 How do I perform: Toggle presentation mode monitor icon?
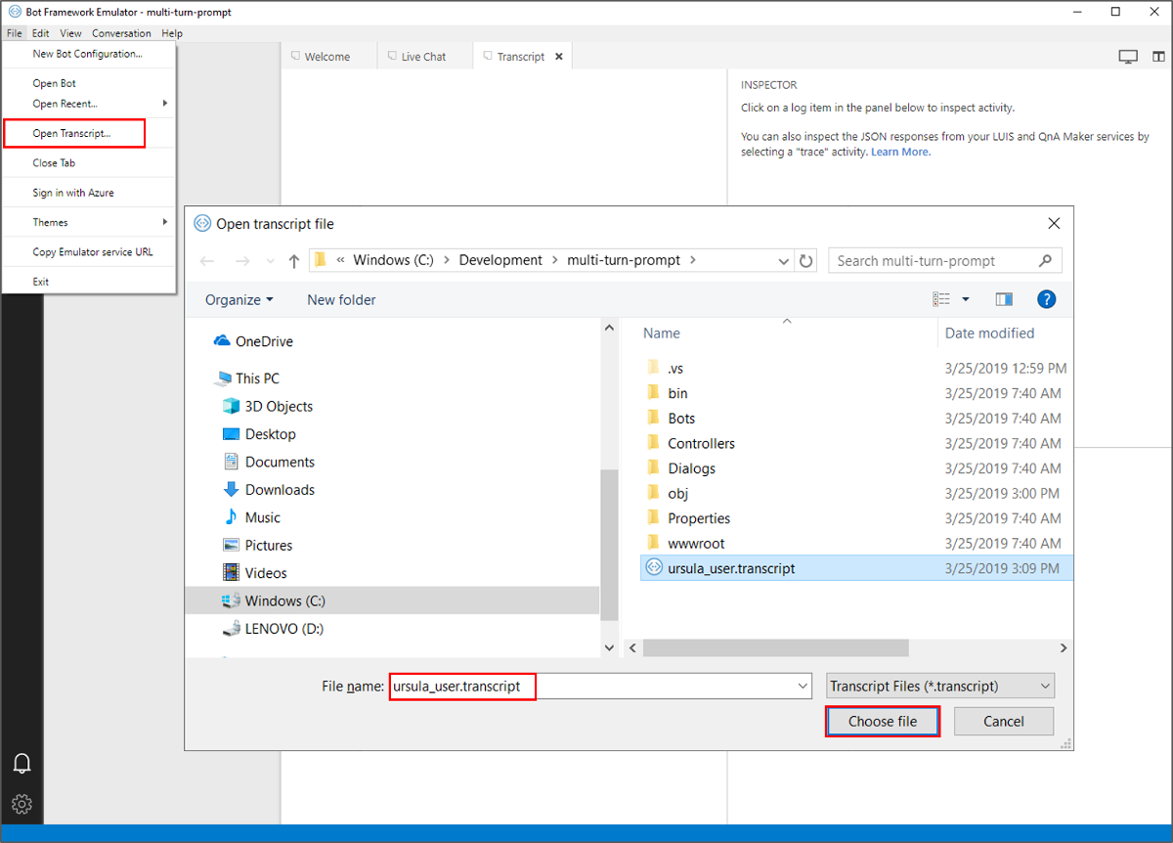point(1128,57)
